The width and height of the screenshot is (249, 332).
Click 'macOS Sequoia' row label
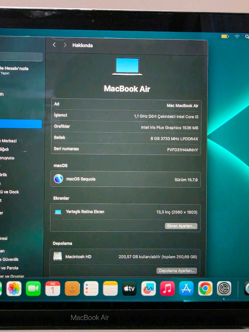point(81,179)
